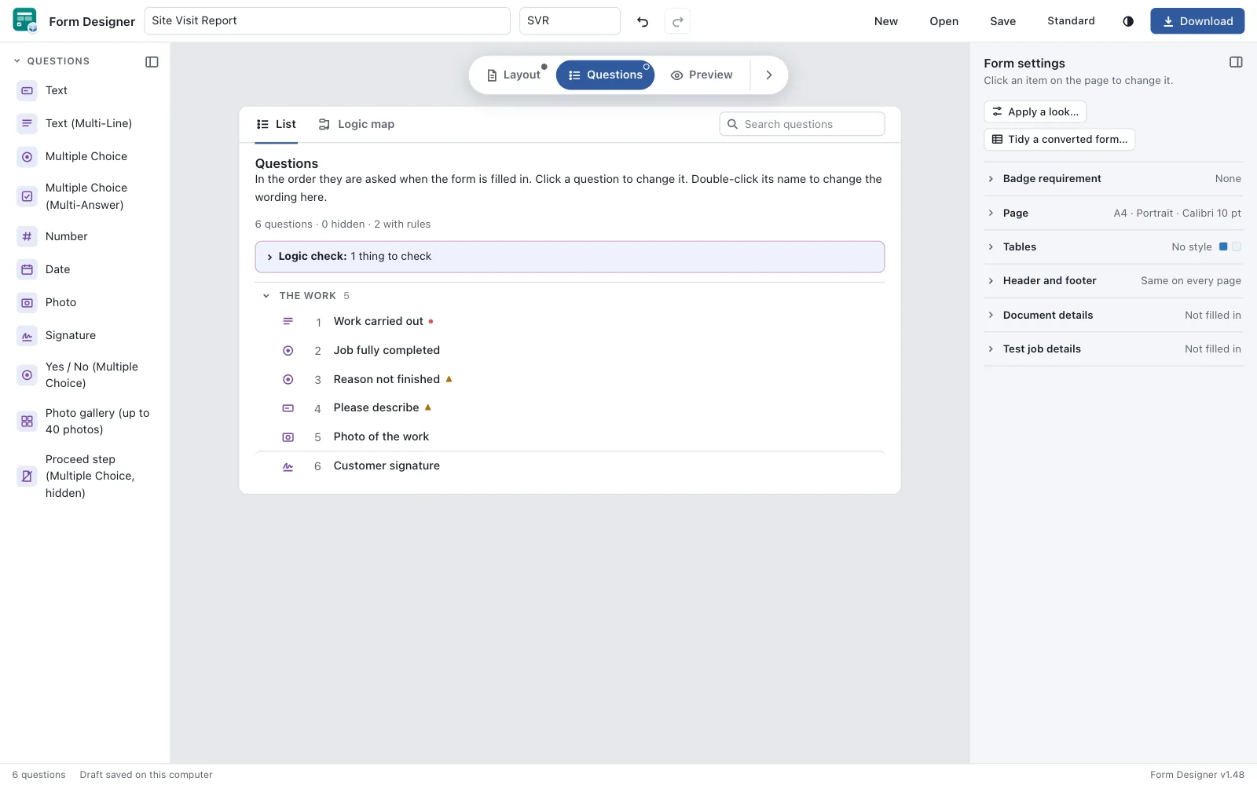Open the Logic map view

[357, 124]
